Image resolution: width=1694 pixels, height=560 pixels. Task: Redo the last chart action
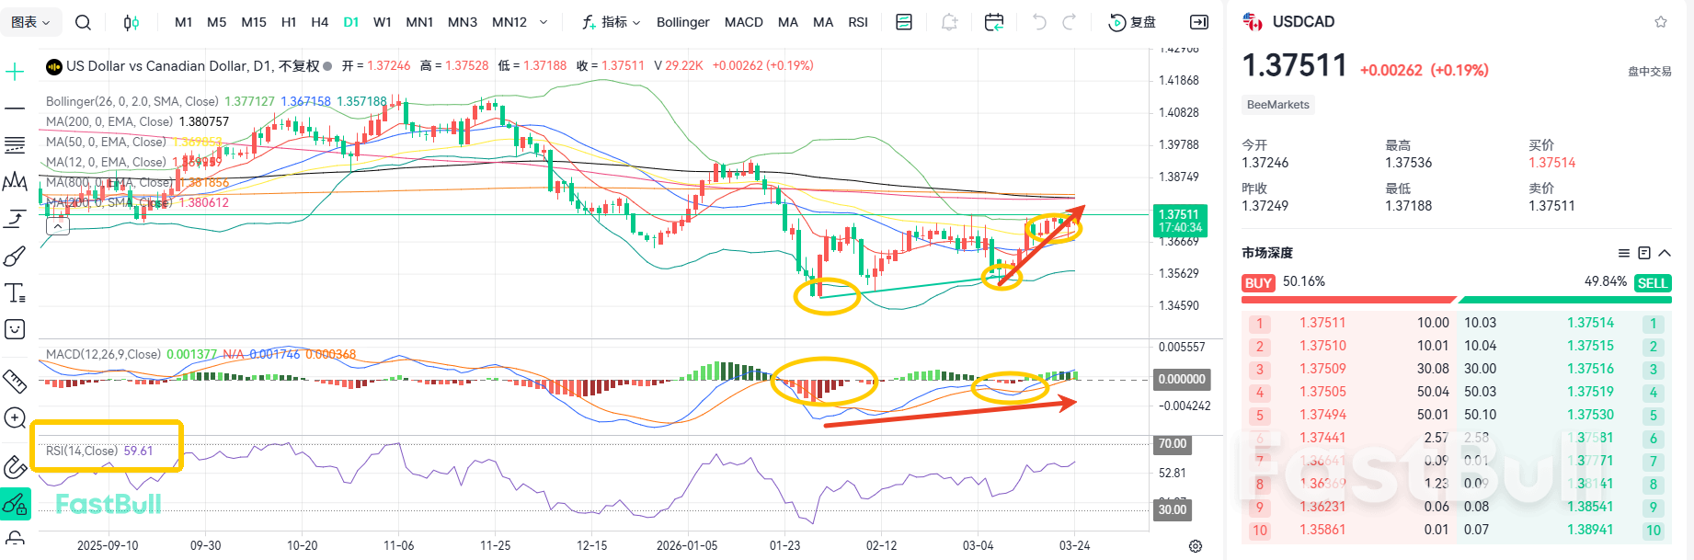coord(1070,22)
